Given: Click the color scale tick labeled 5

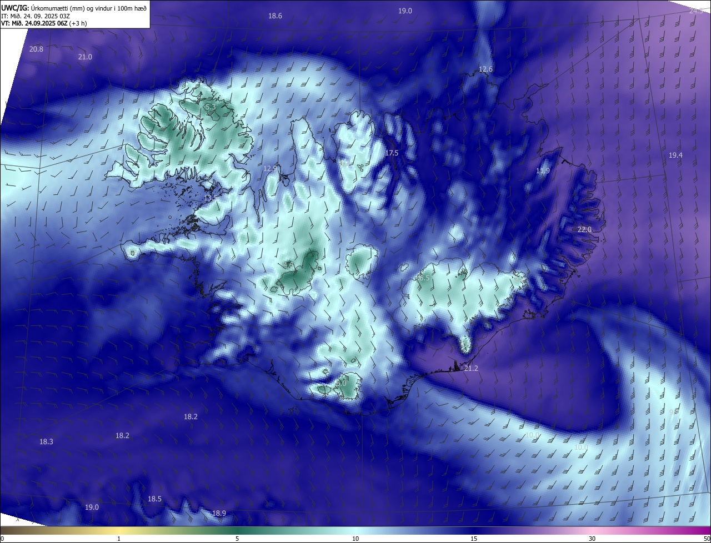Looking at the screenshot, I should point(237,539).
